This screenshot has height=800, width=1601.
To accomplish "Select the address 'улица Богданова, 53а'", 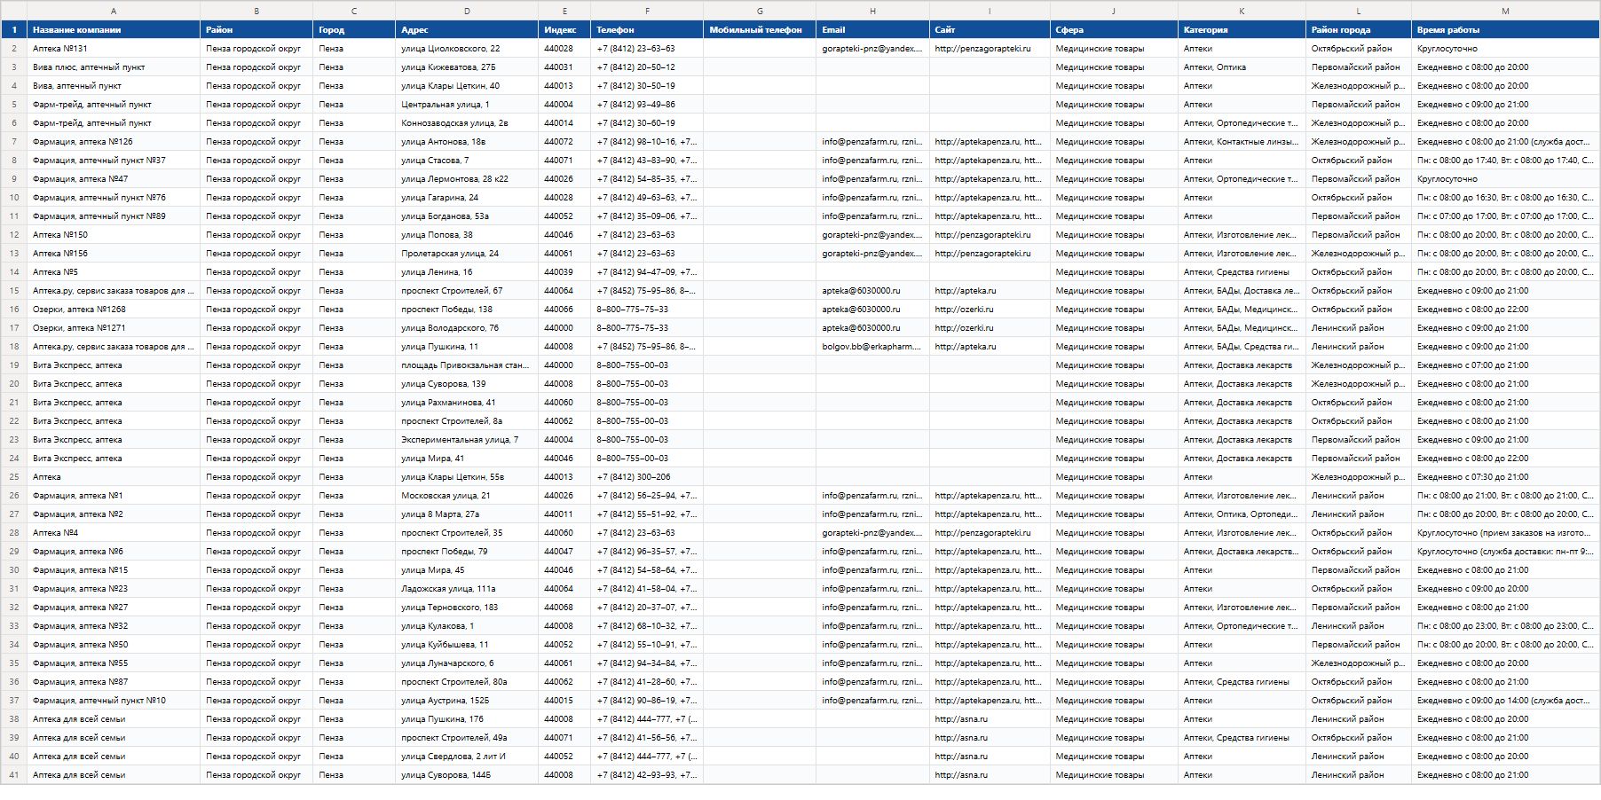I will [x=467, y=216].
